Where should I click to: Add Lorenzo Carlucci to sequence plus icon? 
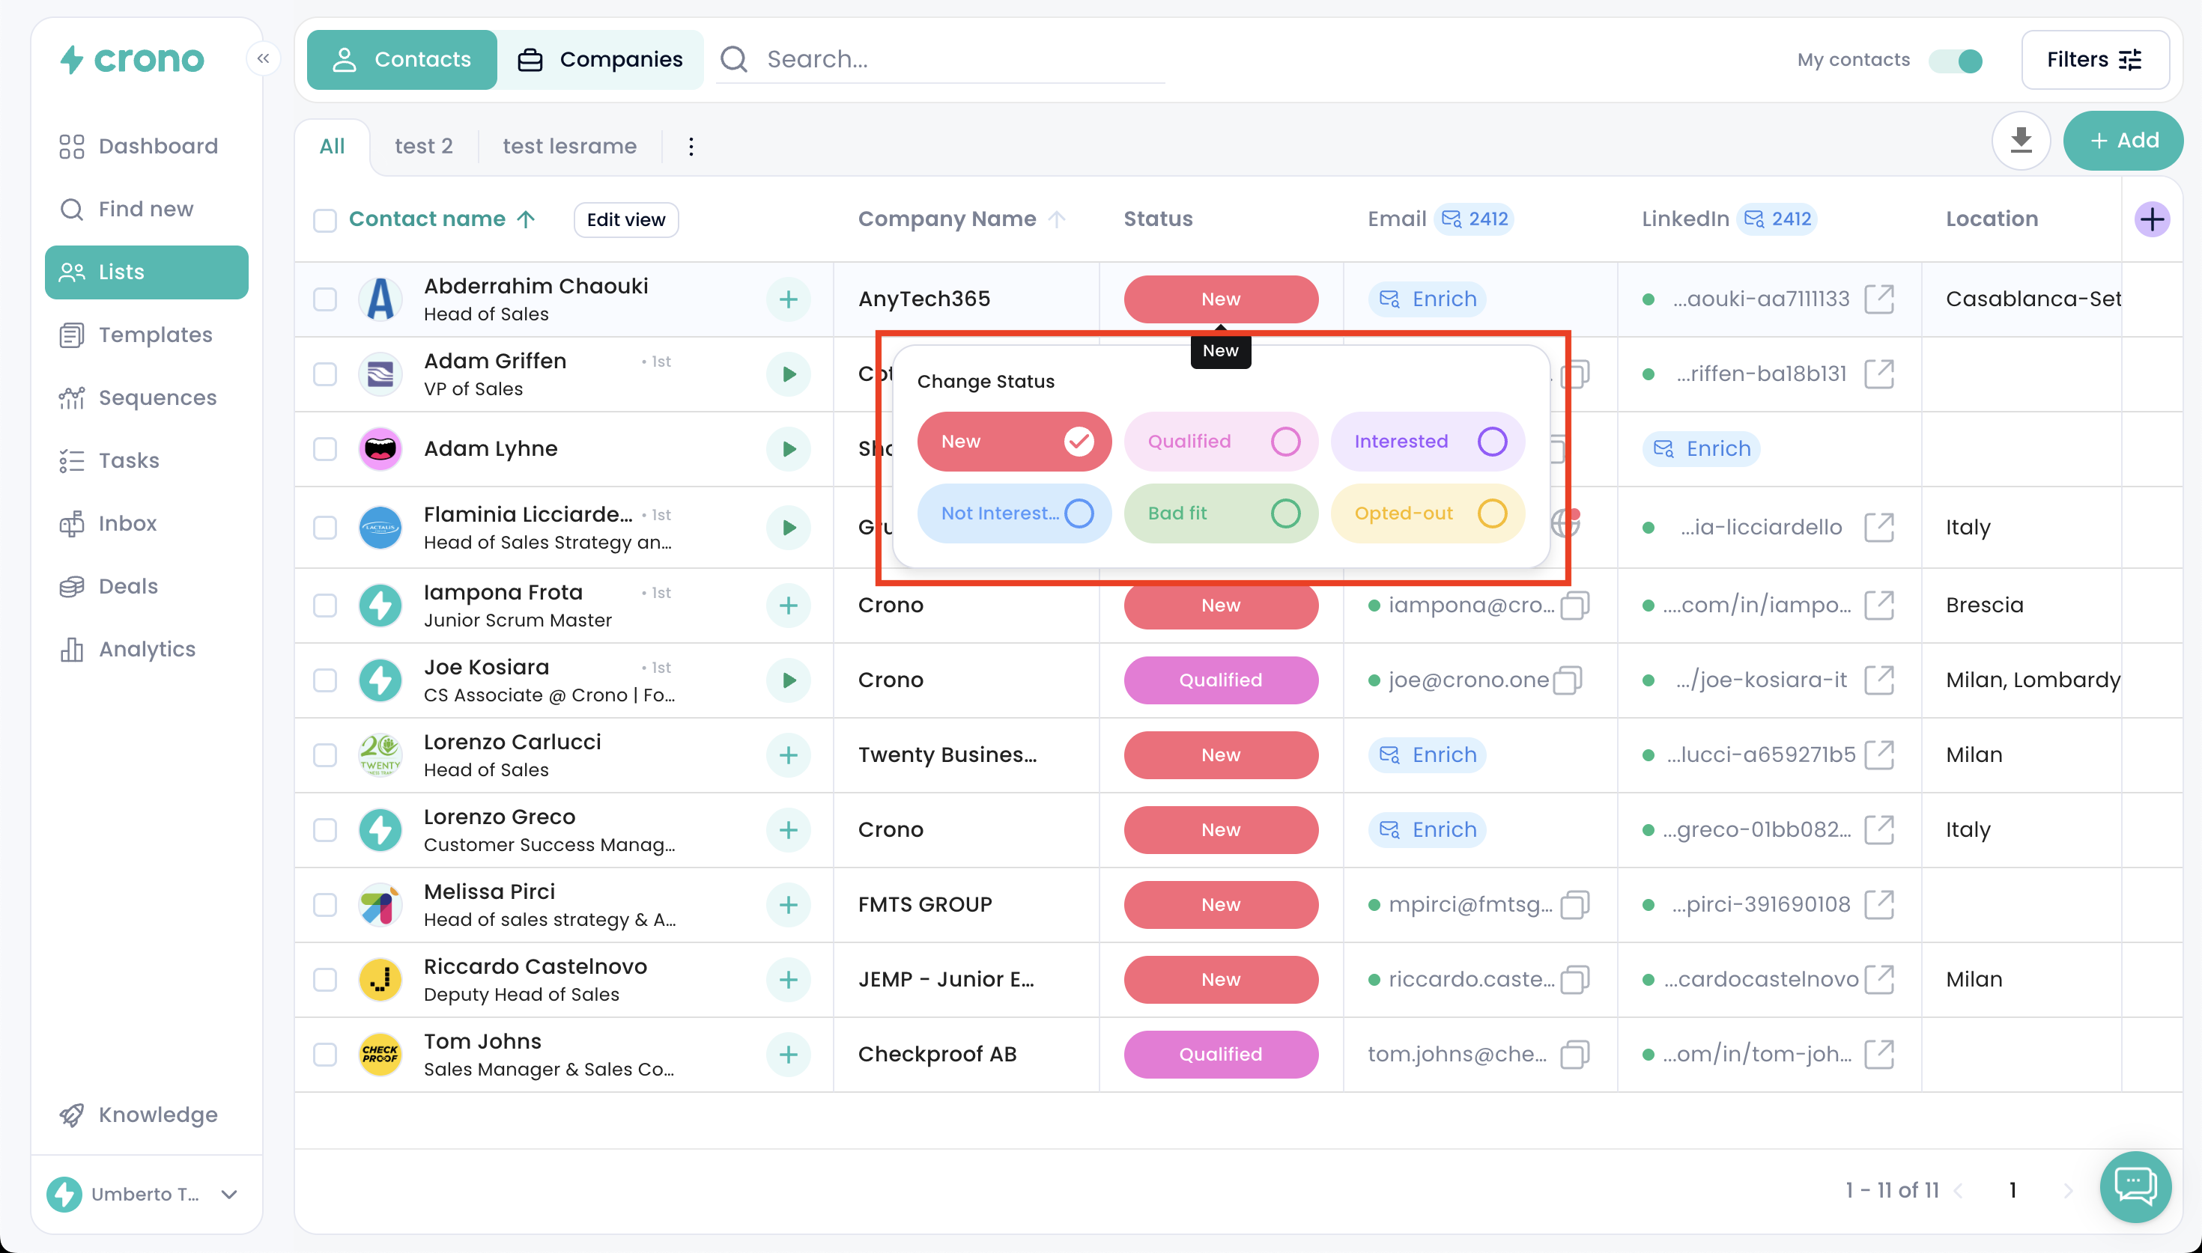pyautogui.click(x=789, y=755)
